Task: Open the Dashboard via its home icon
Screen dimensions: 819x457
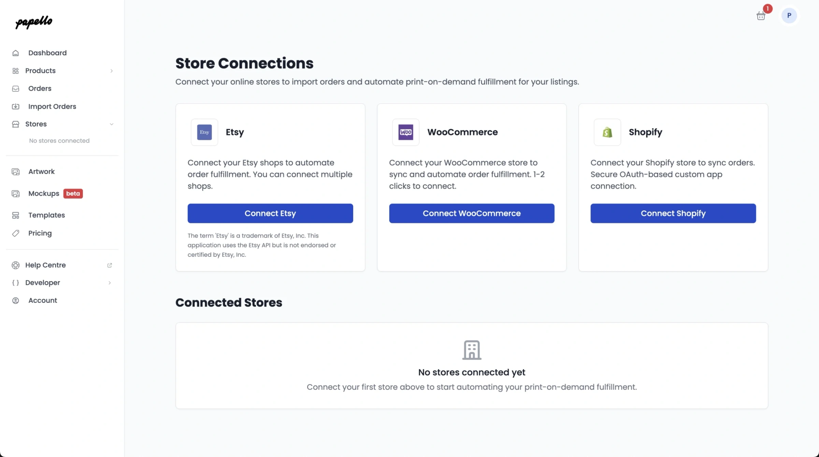Action: 16,53
